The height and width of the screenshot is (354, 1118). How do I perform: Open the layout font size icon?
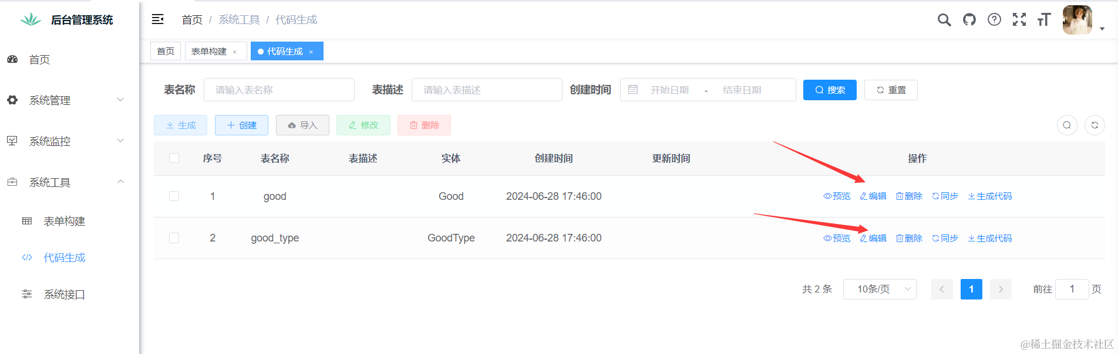click(1043, 20)
